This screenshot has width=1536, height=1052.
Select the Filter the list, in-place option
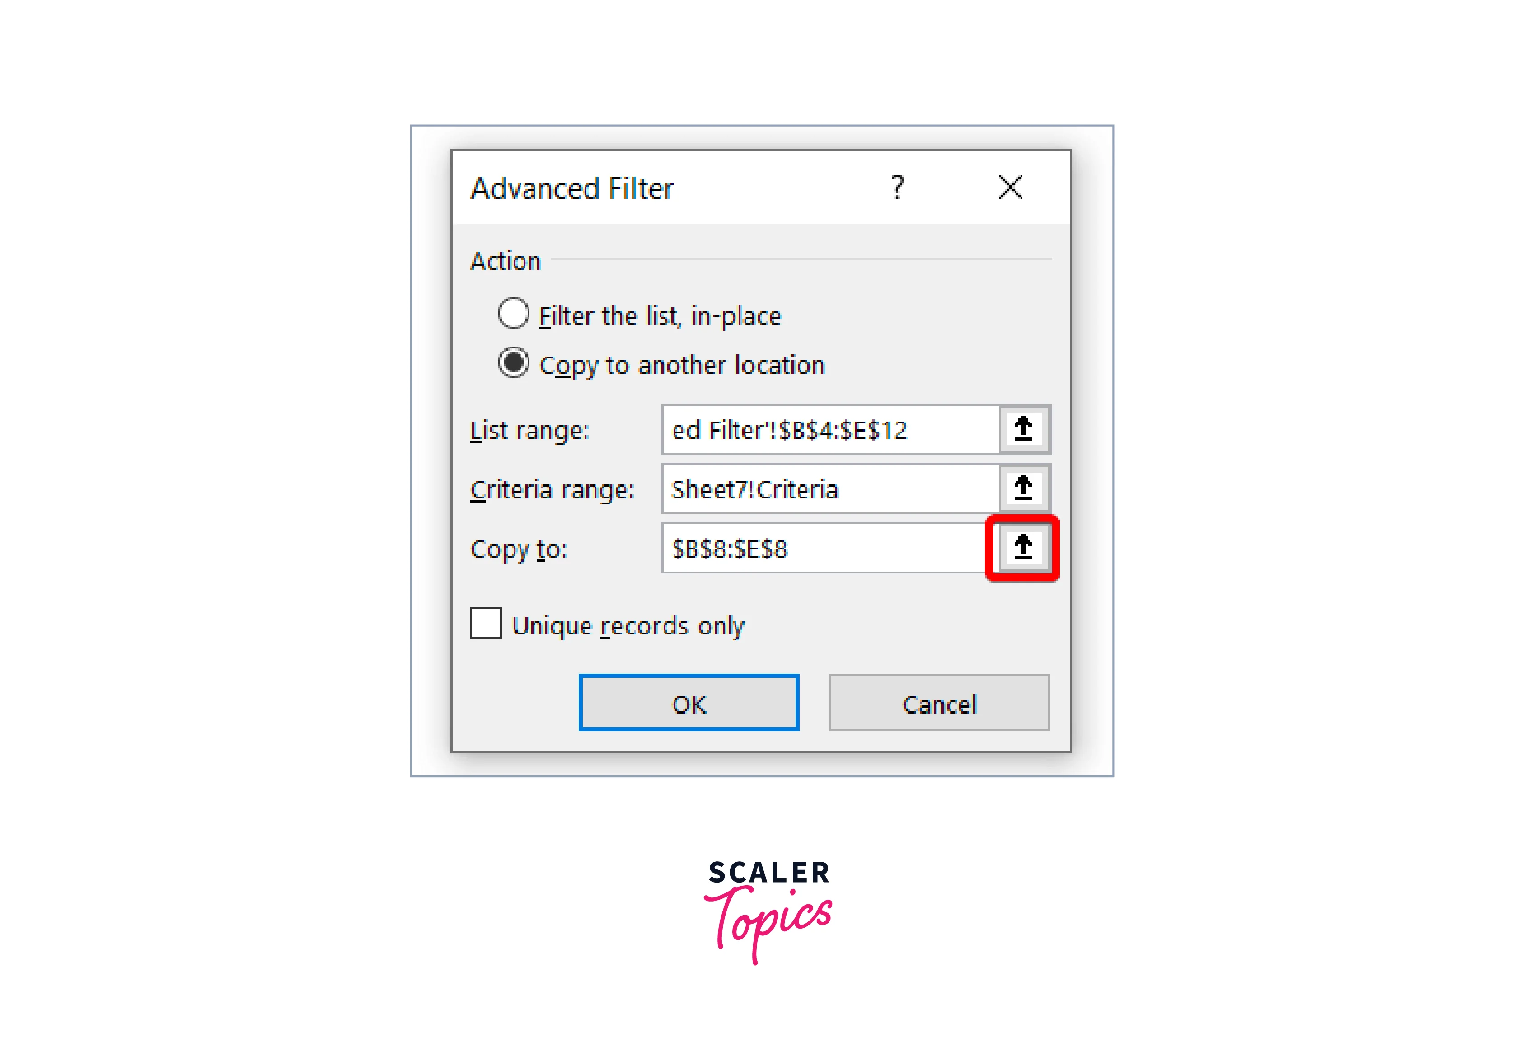514,314
